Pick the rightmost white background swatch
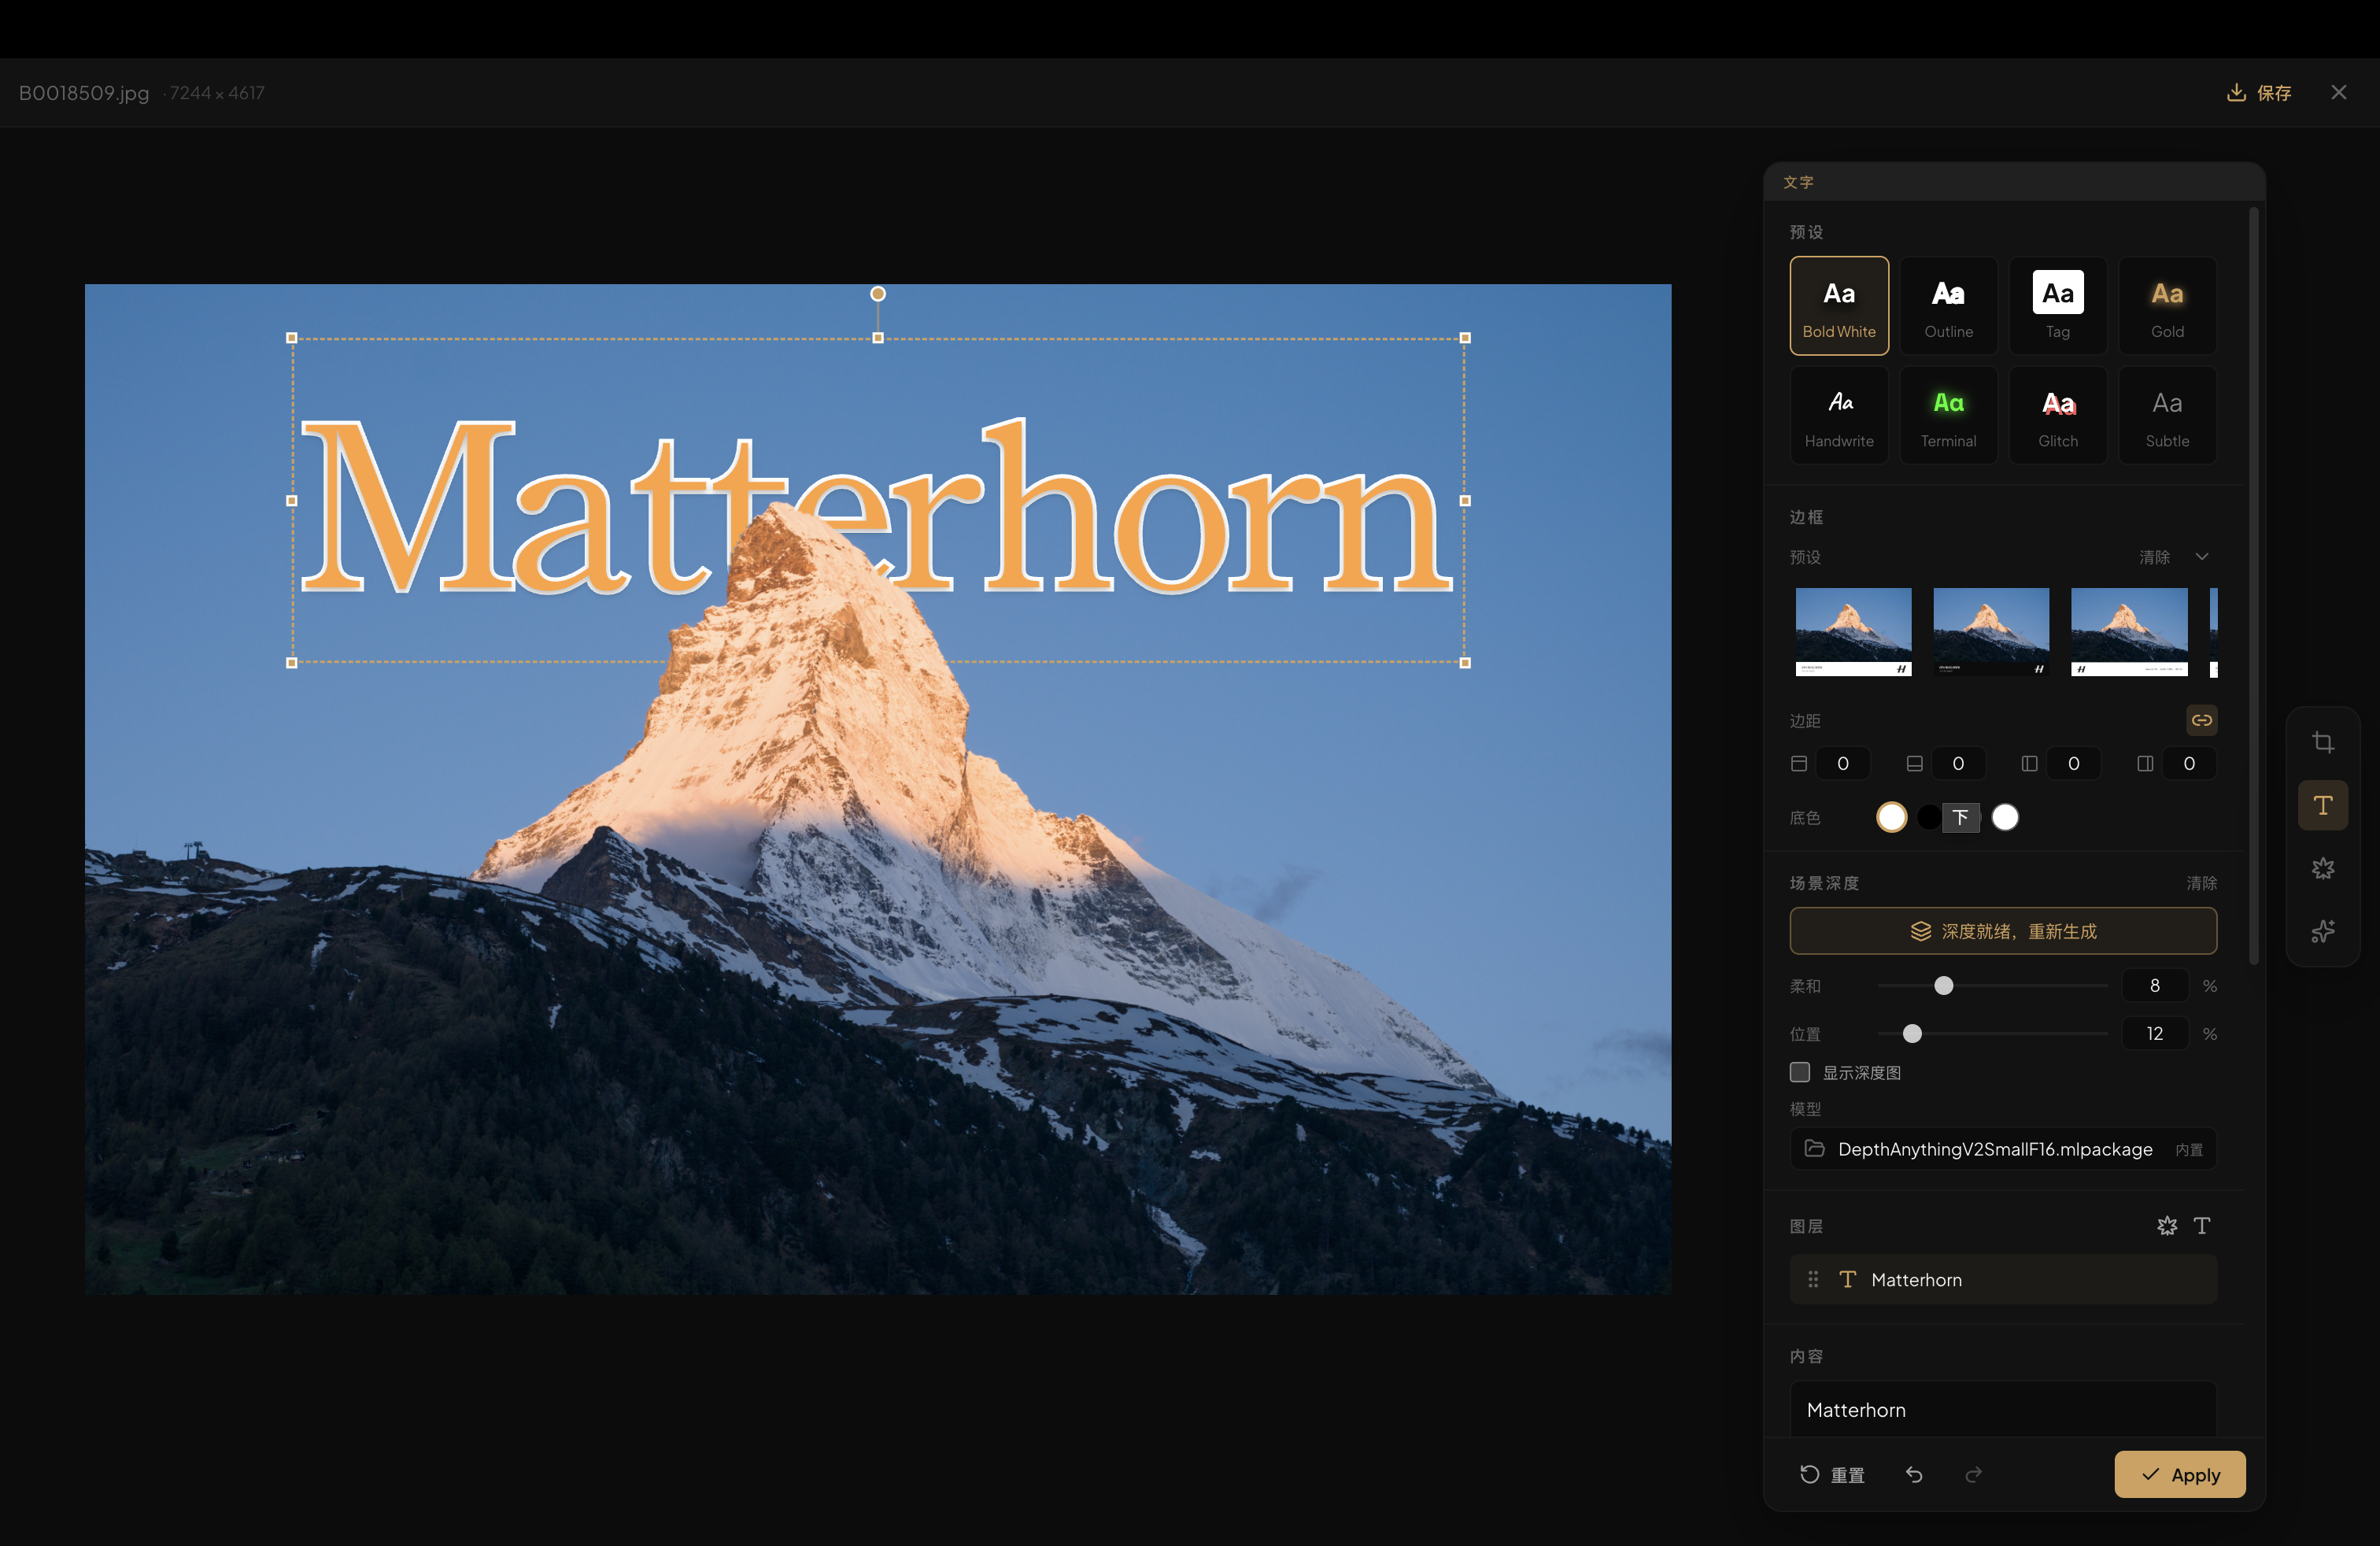This screenshot has width=2380, height=1546. pos(2004,817)
